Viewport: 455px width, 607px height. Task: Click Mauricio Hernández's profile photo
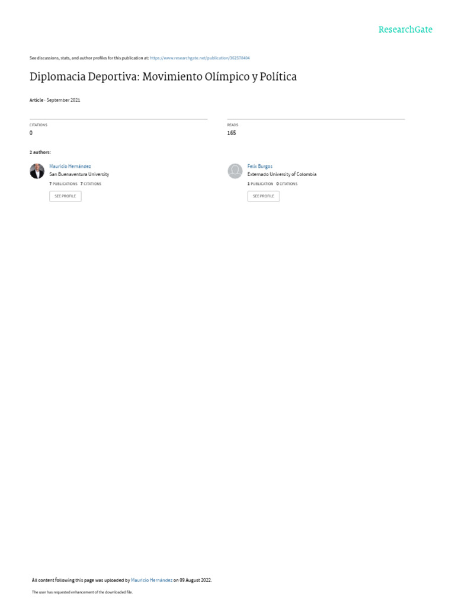coord(37,171)
